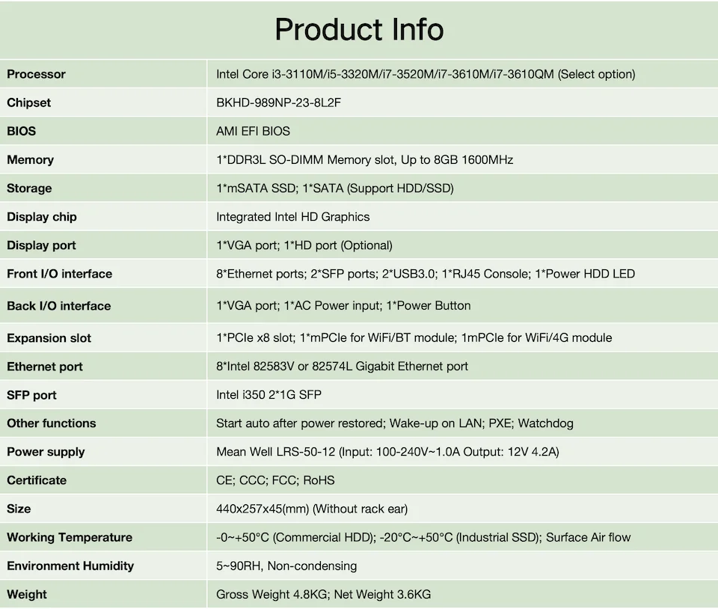Click the Intel Core processor options text

(425, 74)
